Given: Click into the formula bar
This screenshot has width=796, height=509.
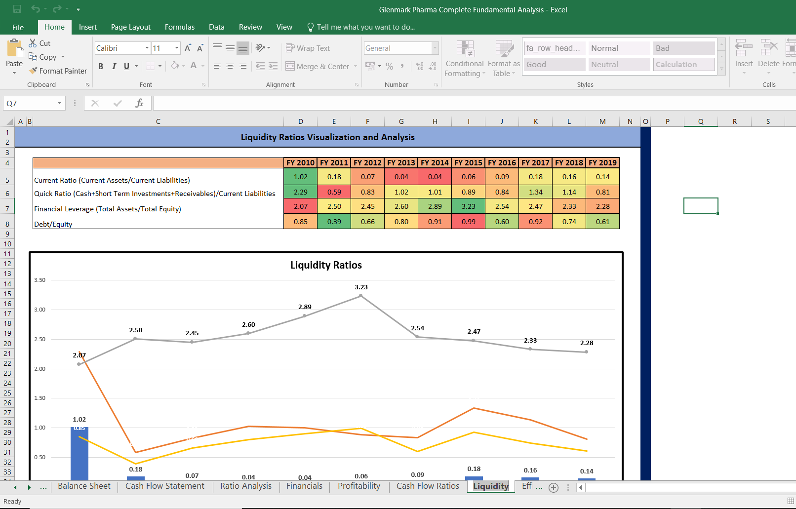Looking at the screenshot, I should (474, 103).
